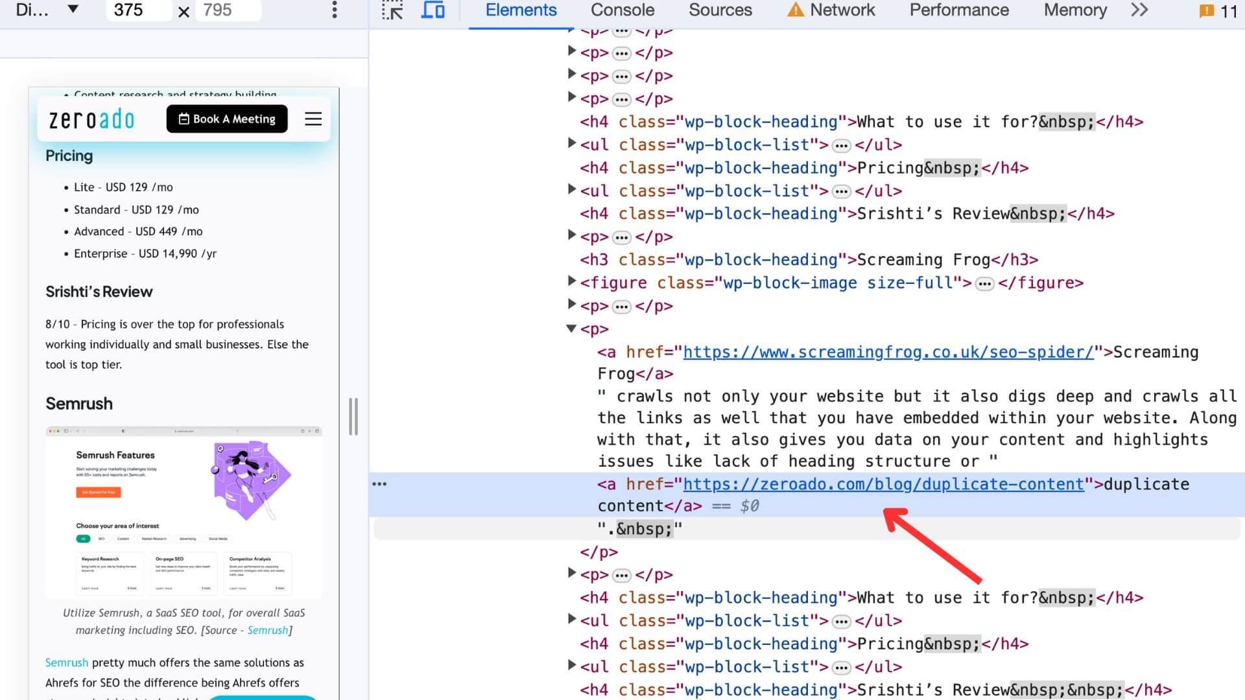Select the first h4 Srishti's Review node
This screenshot has width=1245, height=700.
click(x=847, y=214)
